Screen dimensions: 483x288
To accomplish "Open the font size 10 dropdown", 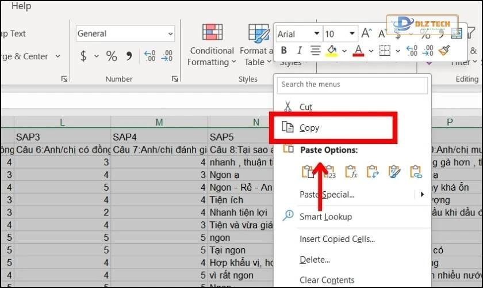I will (x=350, y=34).
